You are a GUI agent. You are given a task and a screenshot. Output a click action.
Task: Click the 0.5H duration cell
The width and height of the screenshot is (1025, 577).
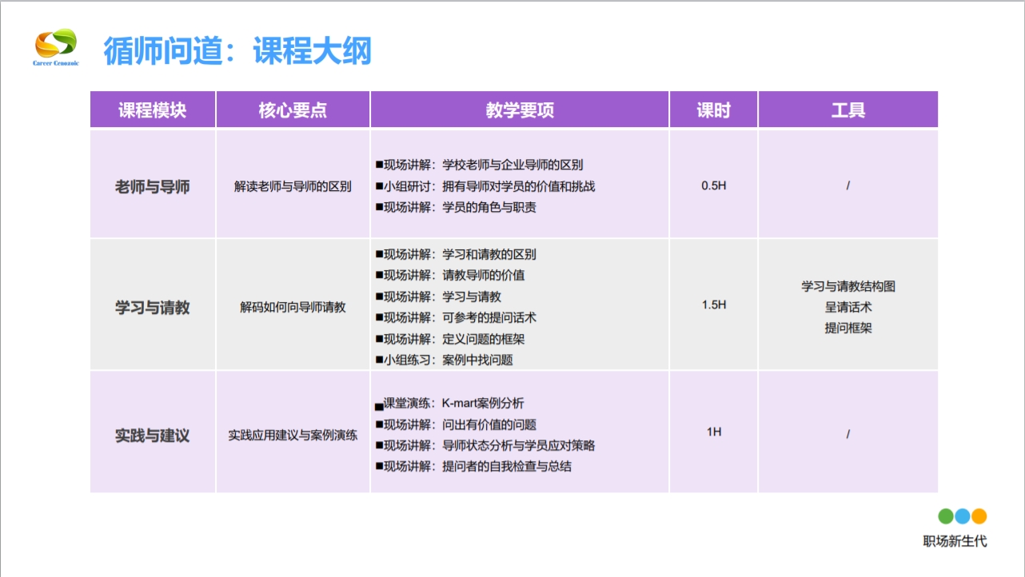tap(712, 184)
